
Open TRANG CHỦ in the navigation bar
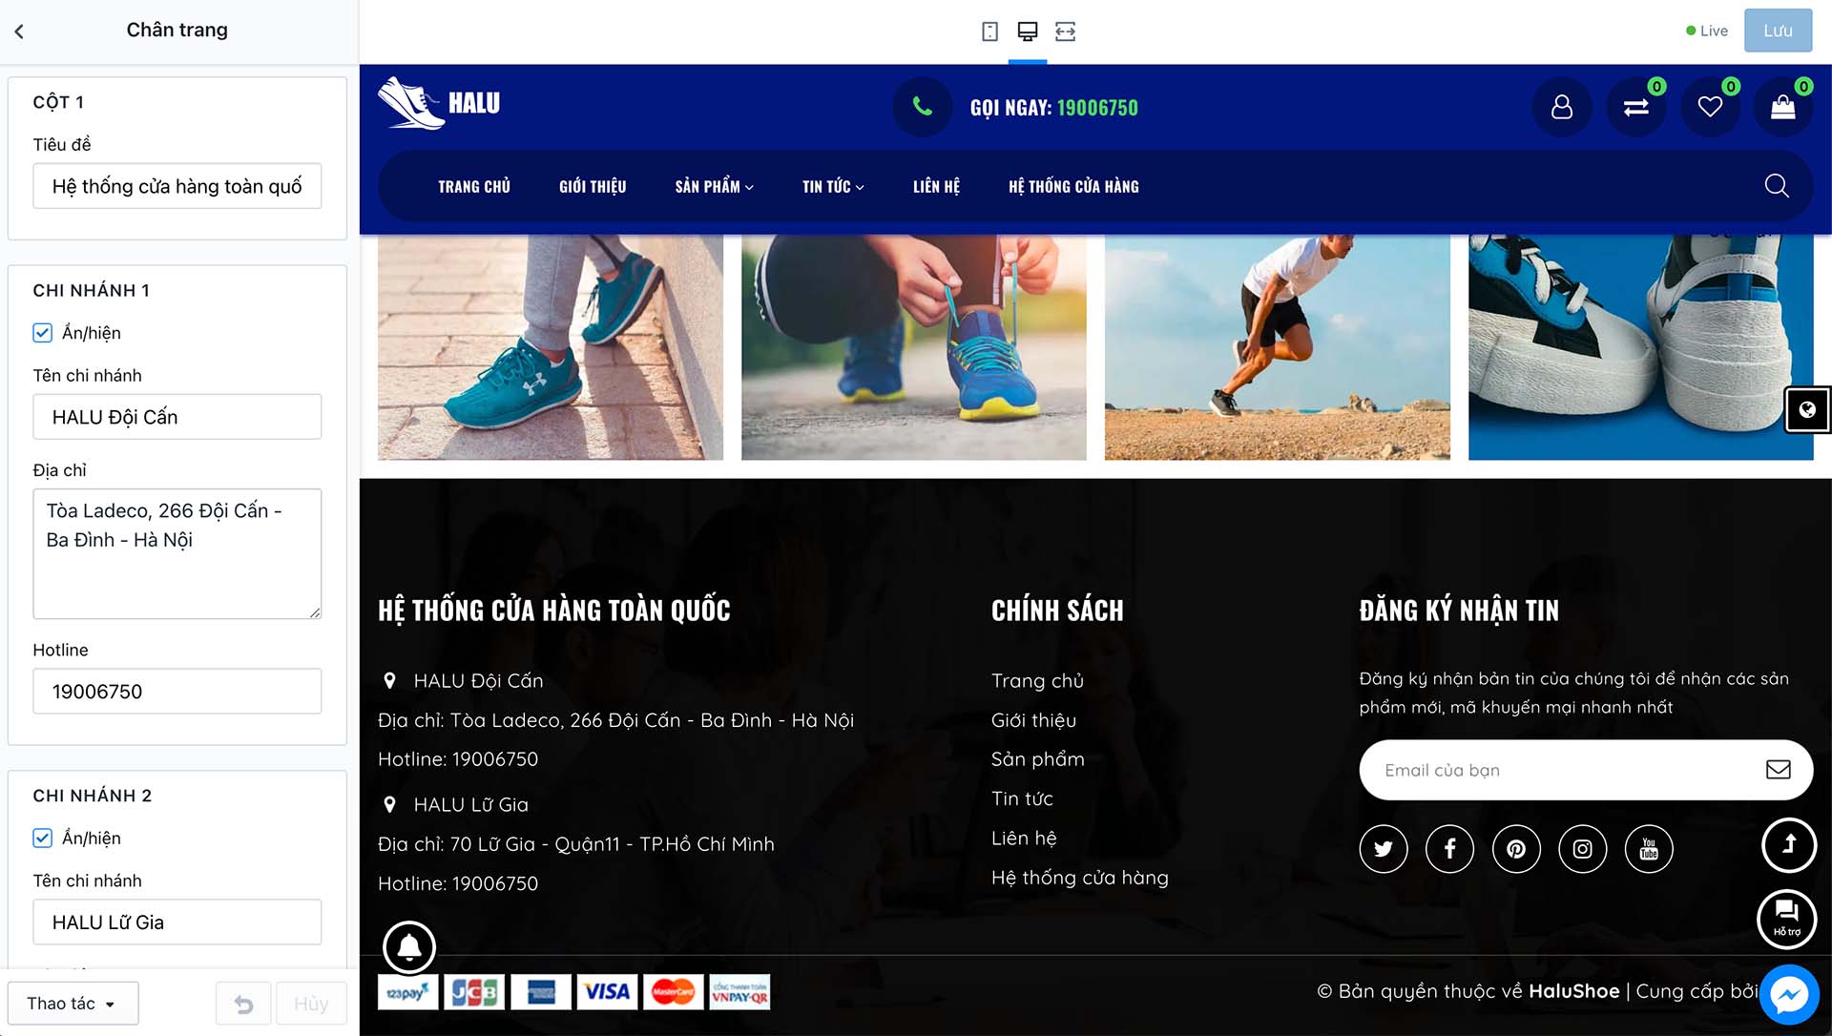[474, 187]
